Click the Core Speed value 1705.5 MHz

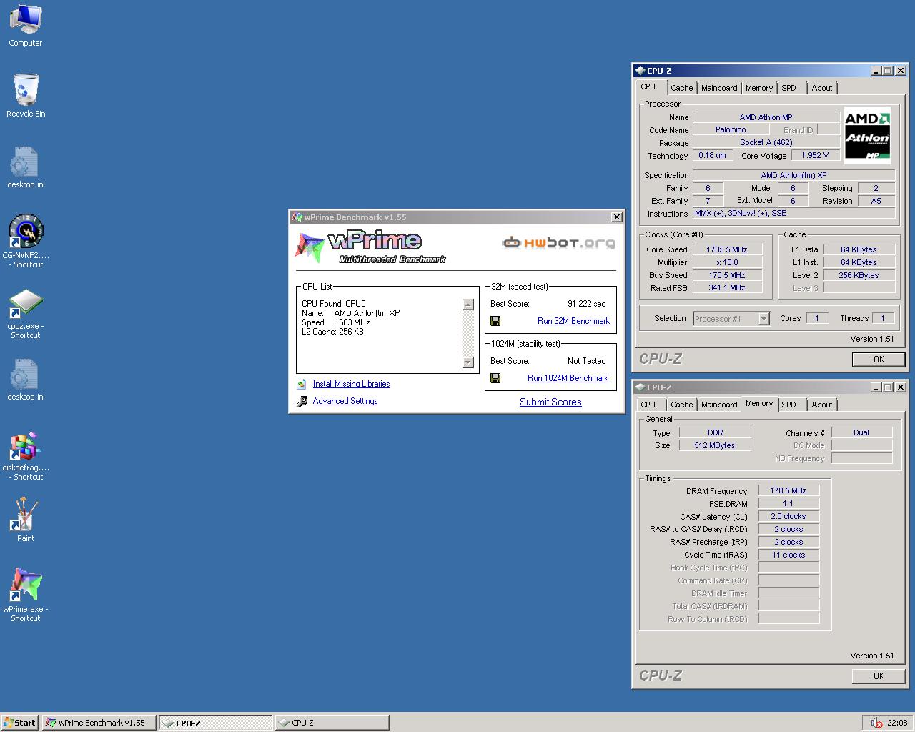tap(726, 249)
